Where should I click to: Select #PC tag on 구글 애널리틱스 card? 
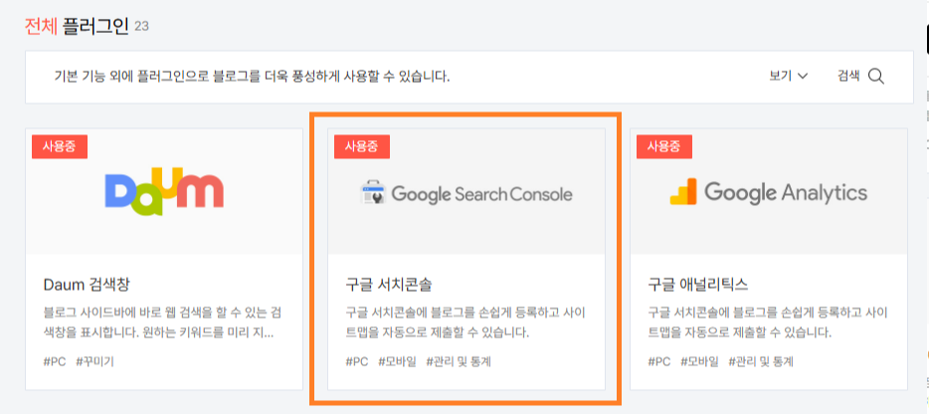[659, 361]
